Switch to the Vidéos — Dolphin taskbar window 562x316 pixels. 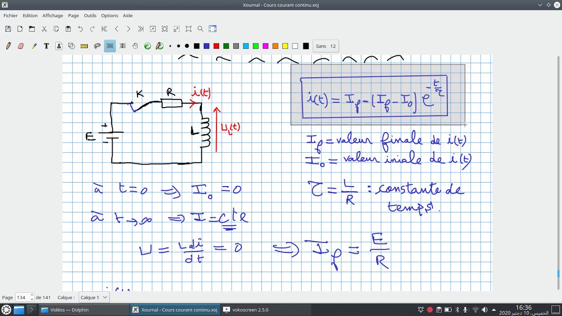tap(84, 310)
